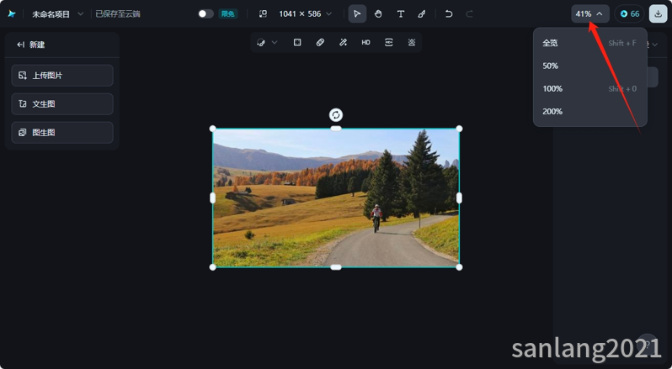Select the arrow pointer tool
672x369 pixels.
click(x=357, y=14)
